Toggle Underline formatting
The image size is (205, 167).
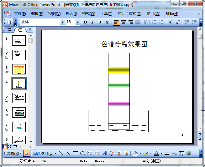[100, 22]
